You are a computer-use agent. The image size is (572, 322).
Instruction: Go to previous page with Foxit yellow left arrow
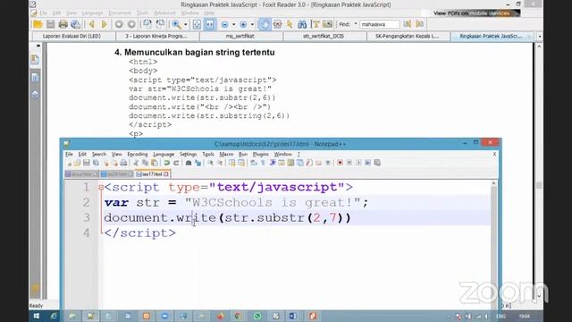click(x=91, y=24)
